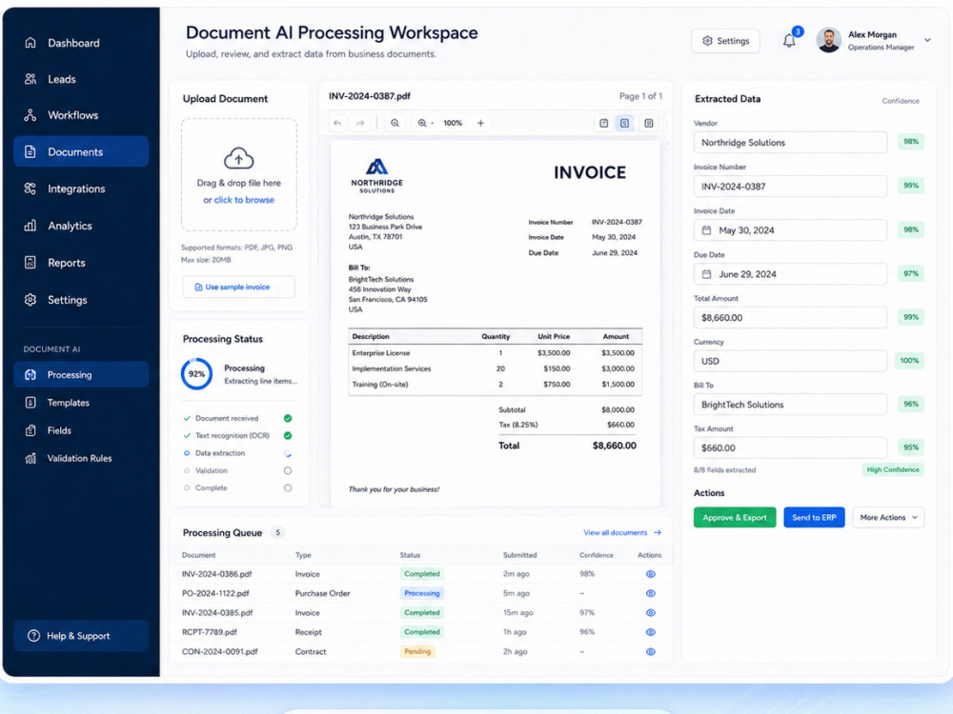Image resolution: width=953 pixels, height=714 pixels.
Task: Click the 92% processing progress ring
Action: point(196,374)
